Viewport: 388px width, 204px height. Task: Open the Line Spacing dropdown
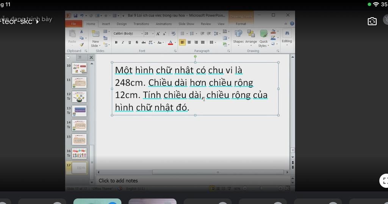[x=217, y=33]
